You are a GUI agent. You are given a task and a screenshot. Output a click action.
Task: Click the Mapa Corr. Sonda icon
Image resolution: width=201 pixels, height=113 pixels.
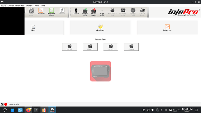tap(123, 10)
